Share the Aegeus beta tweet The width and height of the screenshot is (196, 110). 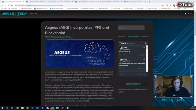click(x=124, y=68)
